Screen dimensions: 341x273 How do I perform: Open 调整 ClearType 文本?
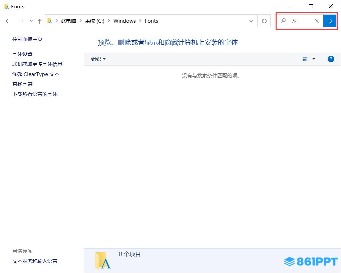(x=36, y=74)
